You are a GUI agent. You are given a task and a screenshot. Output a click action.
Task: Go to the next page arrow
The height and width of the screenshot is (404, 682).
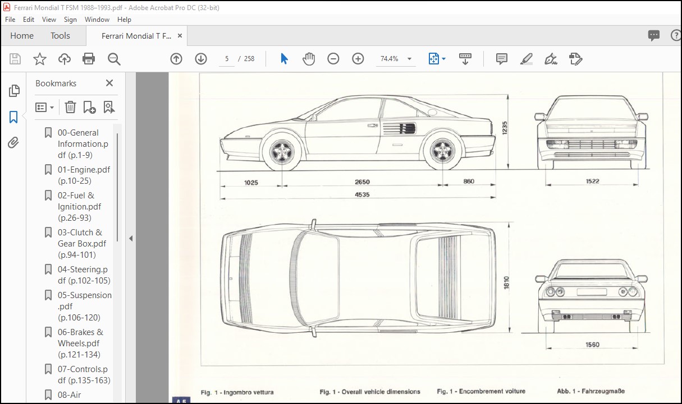click(201, 59)
